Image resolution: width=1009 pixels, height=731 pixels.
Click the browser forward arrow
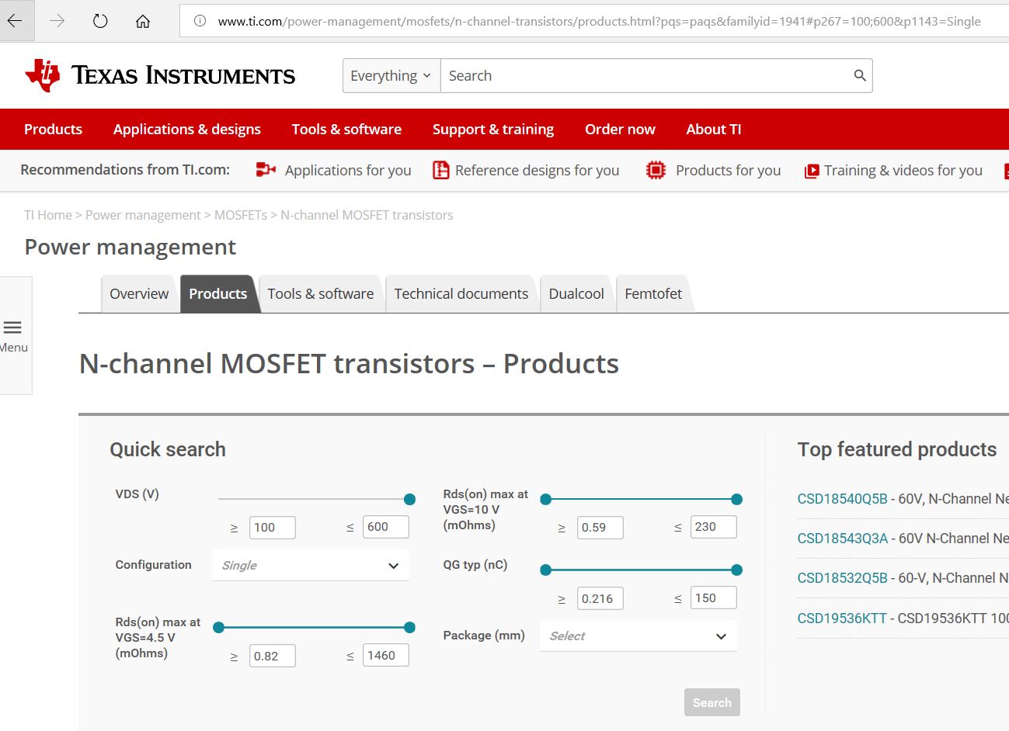tap(57, 21)
